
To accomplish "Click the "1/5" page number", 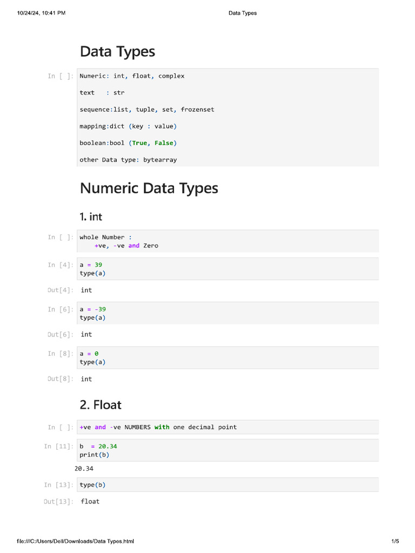I will pyautogui.click(x=395, y=541).
